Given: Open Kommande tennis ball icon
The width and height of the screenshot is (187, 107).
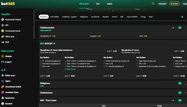Looking at the screenshot, I should pyautogui.click(x=3, y=31).
